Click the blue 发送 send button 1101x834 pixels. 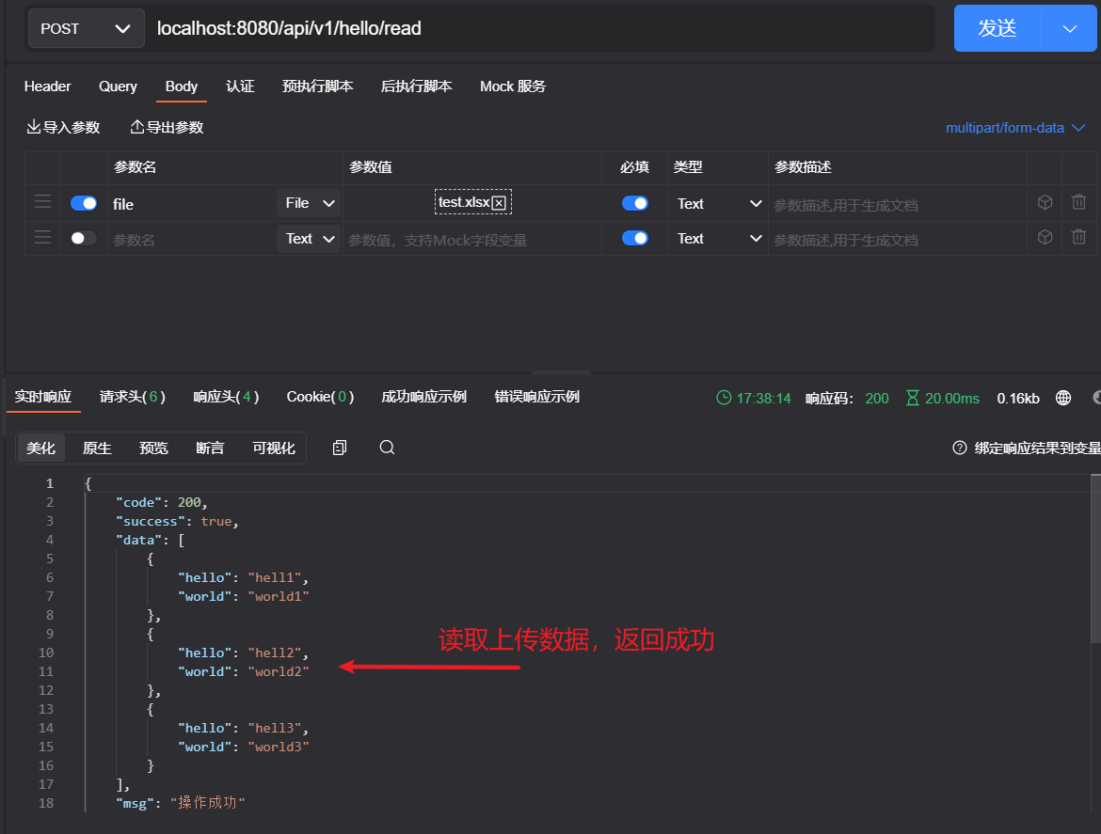click(x=997, y=28)
